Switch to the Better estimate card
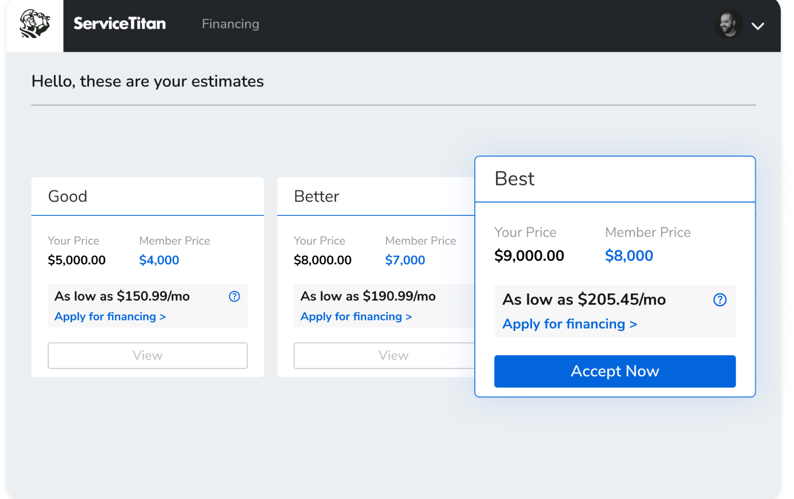This screenshot has height=499, width=794. (x=316, y=196)
